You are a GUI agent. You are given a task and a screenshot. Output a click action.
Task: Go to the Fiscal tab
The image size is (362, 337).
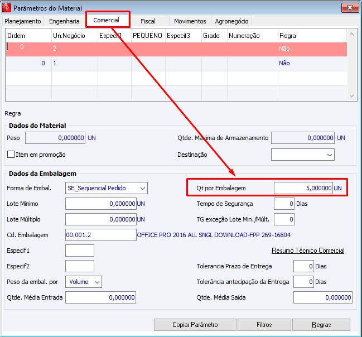click(148, 21)
